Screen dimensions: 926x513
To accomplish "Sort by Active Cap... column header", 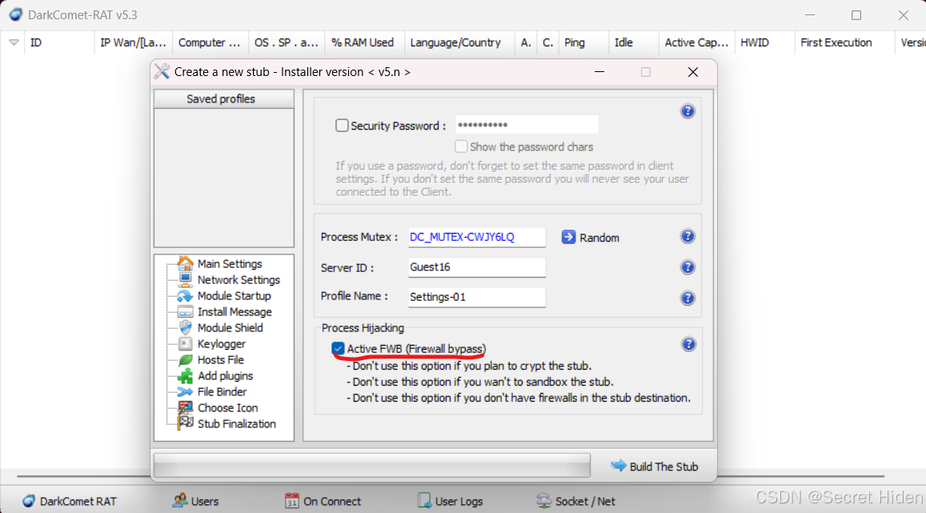I will (696, 42).
